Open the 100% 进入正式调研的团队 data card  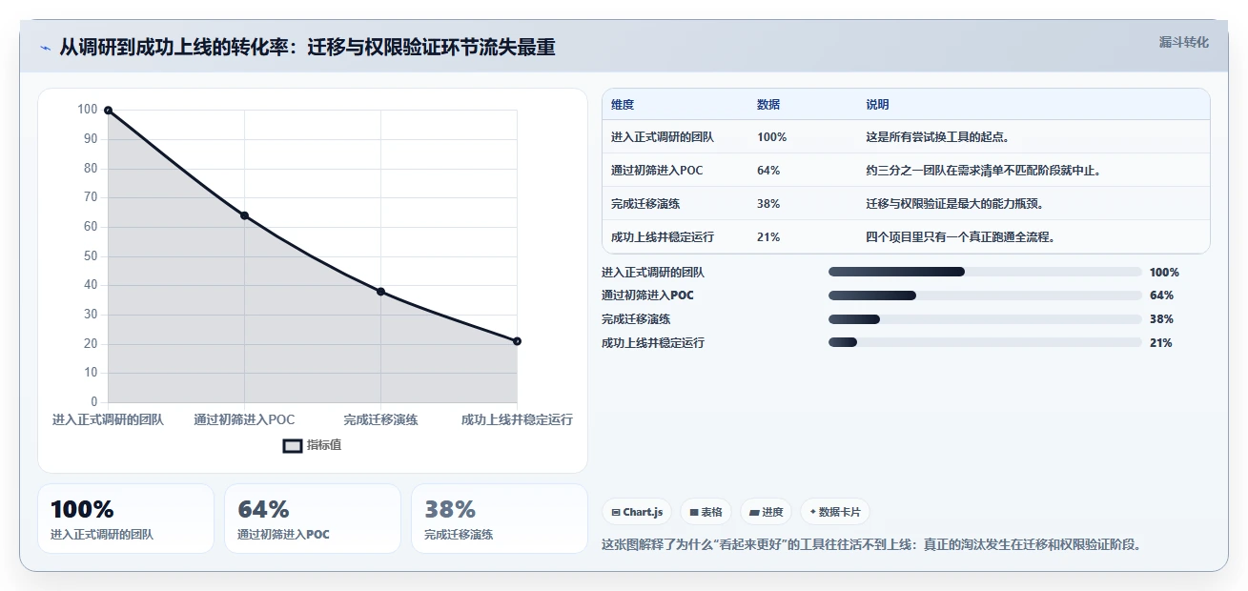click(126, 519)
